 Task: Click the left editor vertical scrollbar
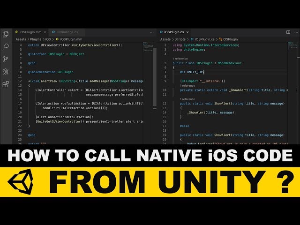pos(155,76)
